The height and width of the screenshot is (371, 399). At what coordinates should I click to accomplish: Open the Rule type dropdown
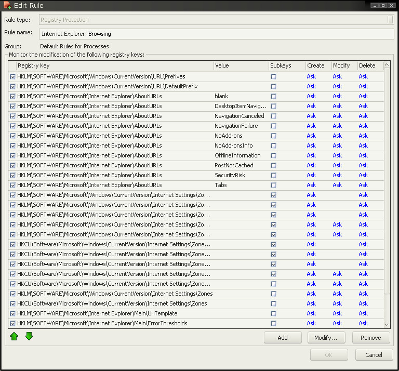coord(390,20)
